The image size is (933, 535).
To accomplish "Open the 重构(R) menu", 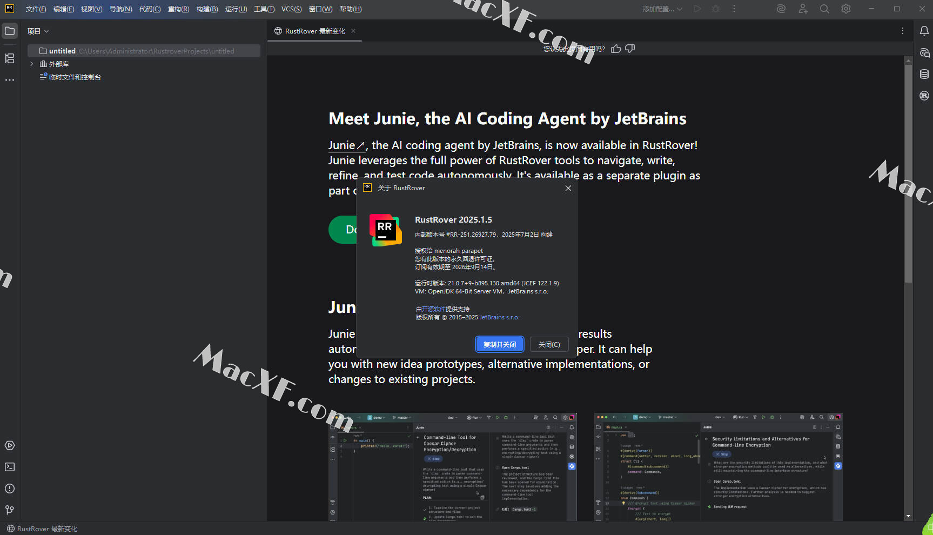I will click(178, 9).
